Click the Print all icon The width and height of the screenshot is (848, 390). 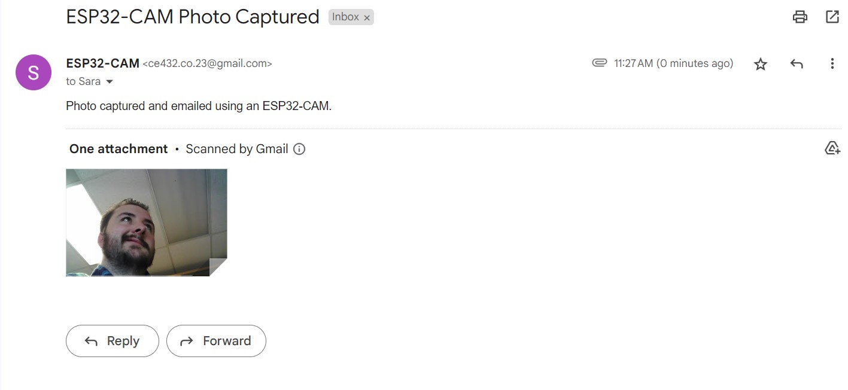pyautogui.click(x=800, y=17)
